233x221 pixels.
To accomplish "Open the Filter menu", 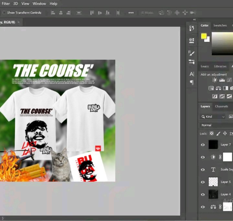I will point(6,4).
